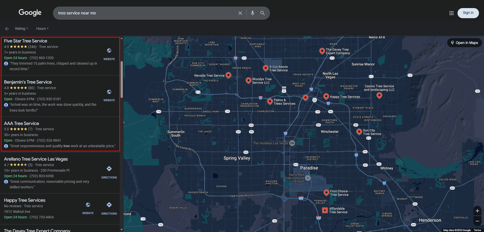Open AAA Tree Service listing
484x232 pixels.
pyautogui.click(x=21, y=123)
